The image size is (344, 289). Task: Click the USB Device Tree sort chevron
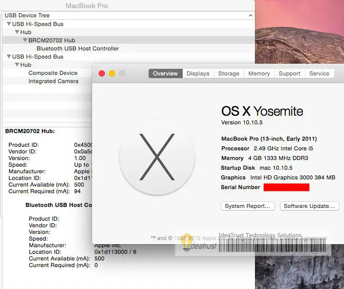point(250,15)
